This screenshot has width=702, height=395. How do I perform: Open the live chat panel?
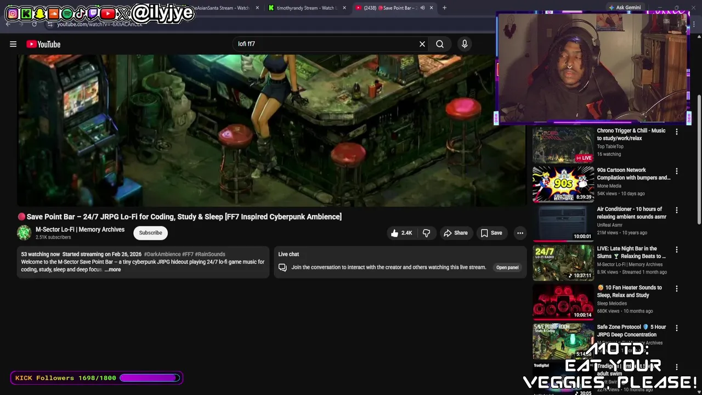[x=507, y=268]
